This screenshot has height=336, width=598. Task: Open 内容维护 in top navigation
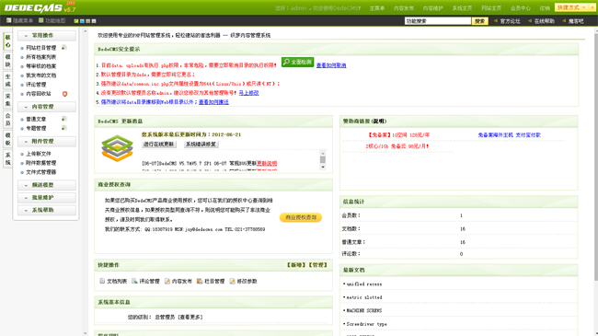[x=433, y=8]
